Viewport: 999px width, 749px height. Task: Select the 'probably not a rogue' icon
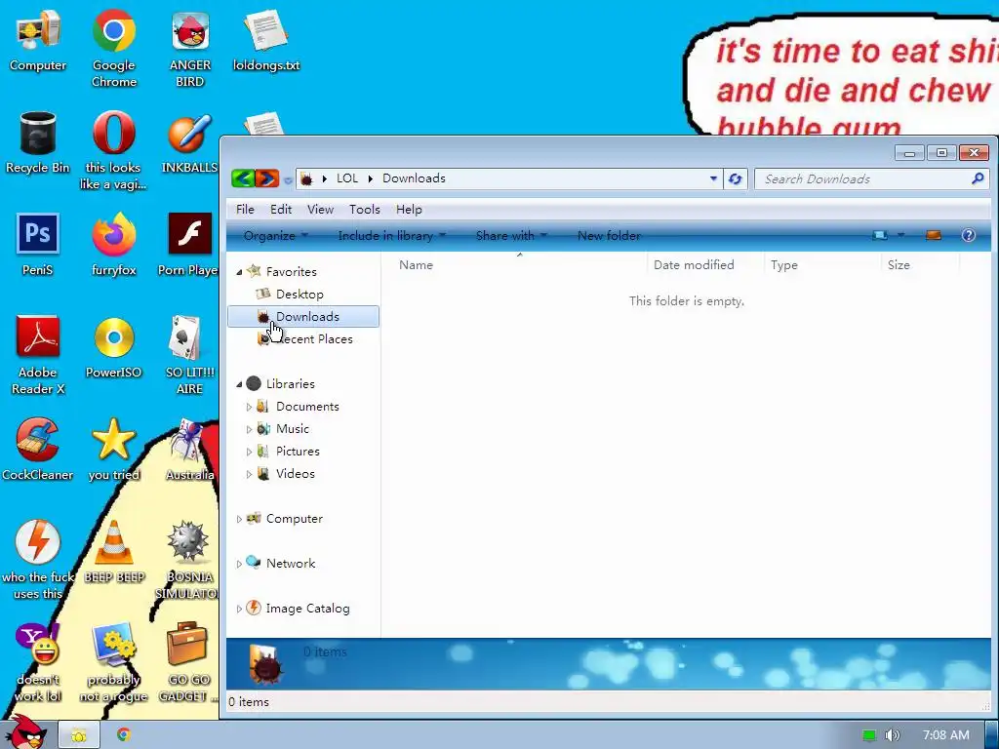click(x=114, y=662)
